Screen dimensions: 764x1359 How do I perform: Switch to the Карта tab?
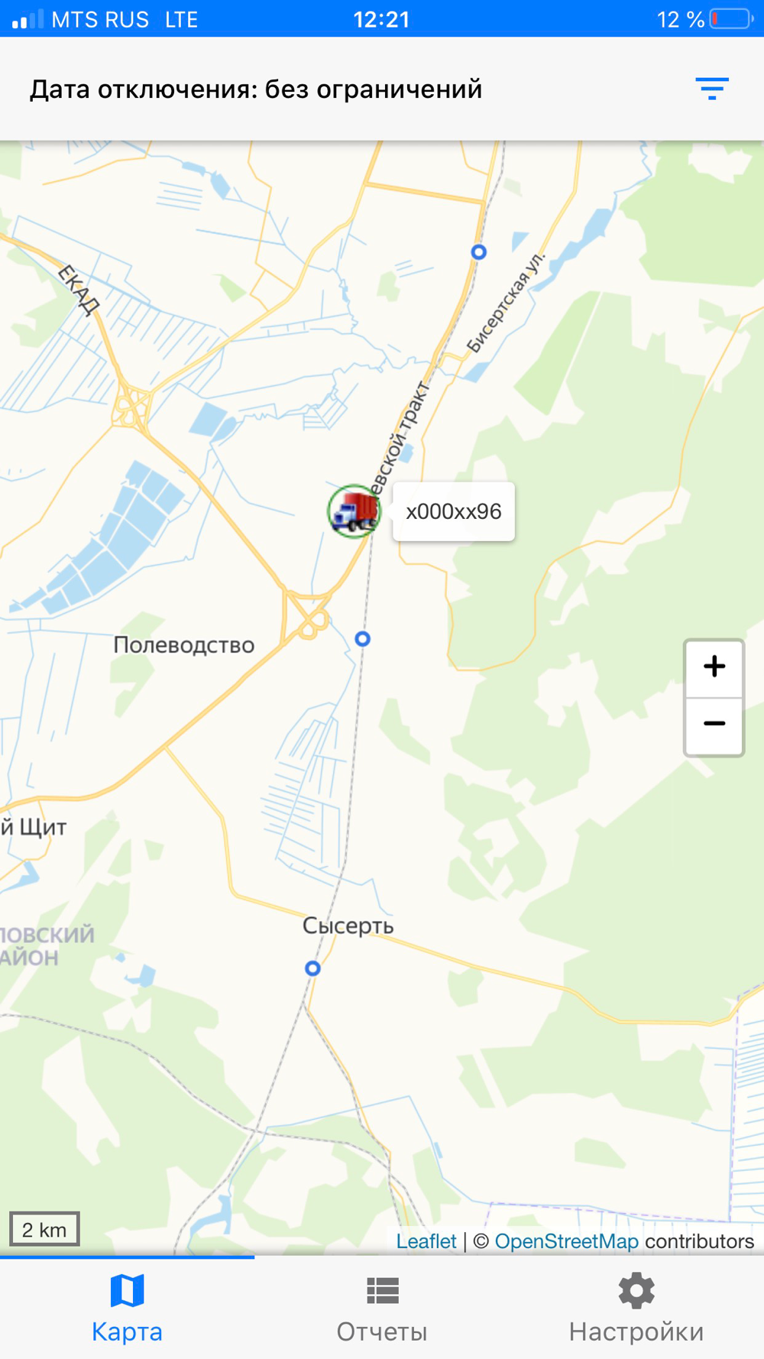[127, 1309]
